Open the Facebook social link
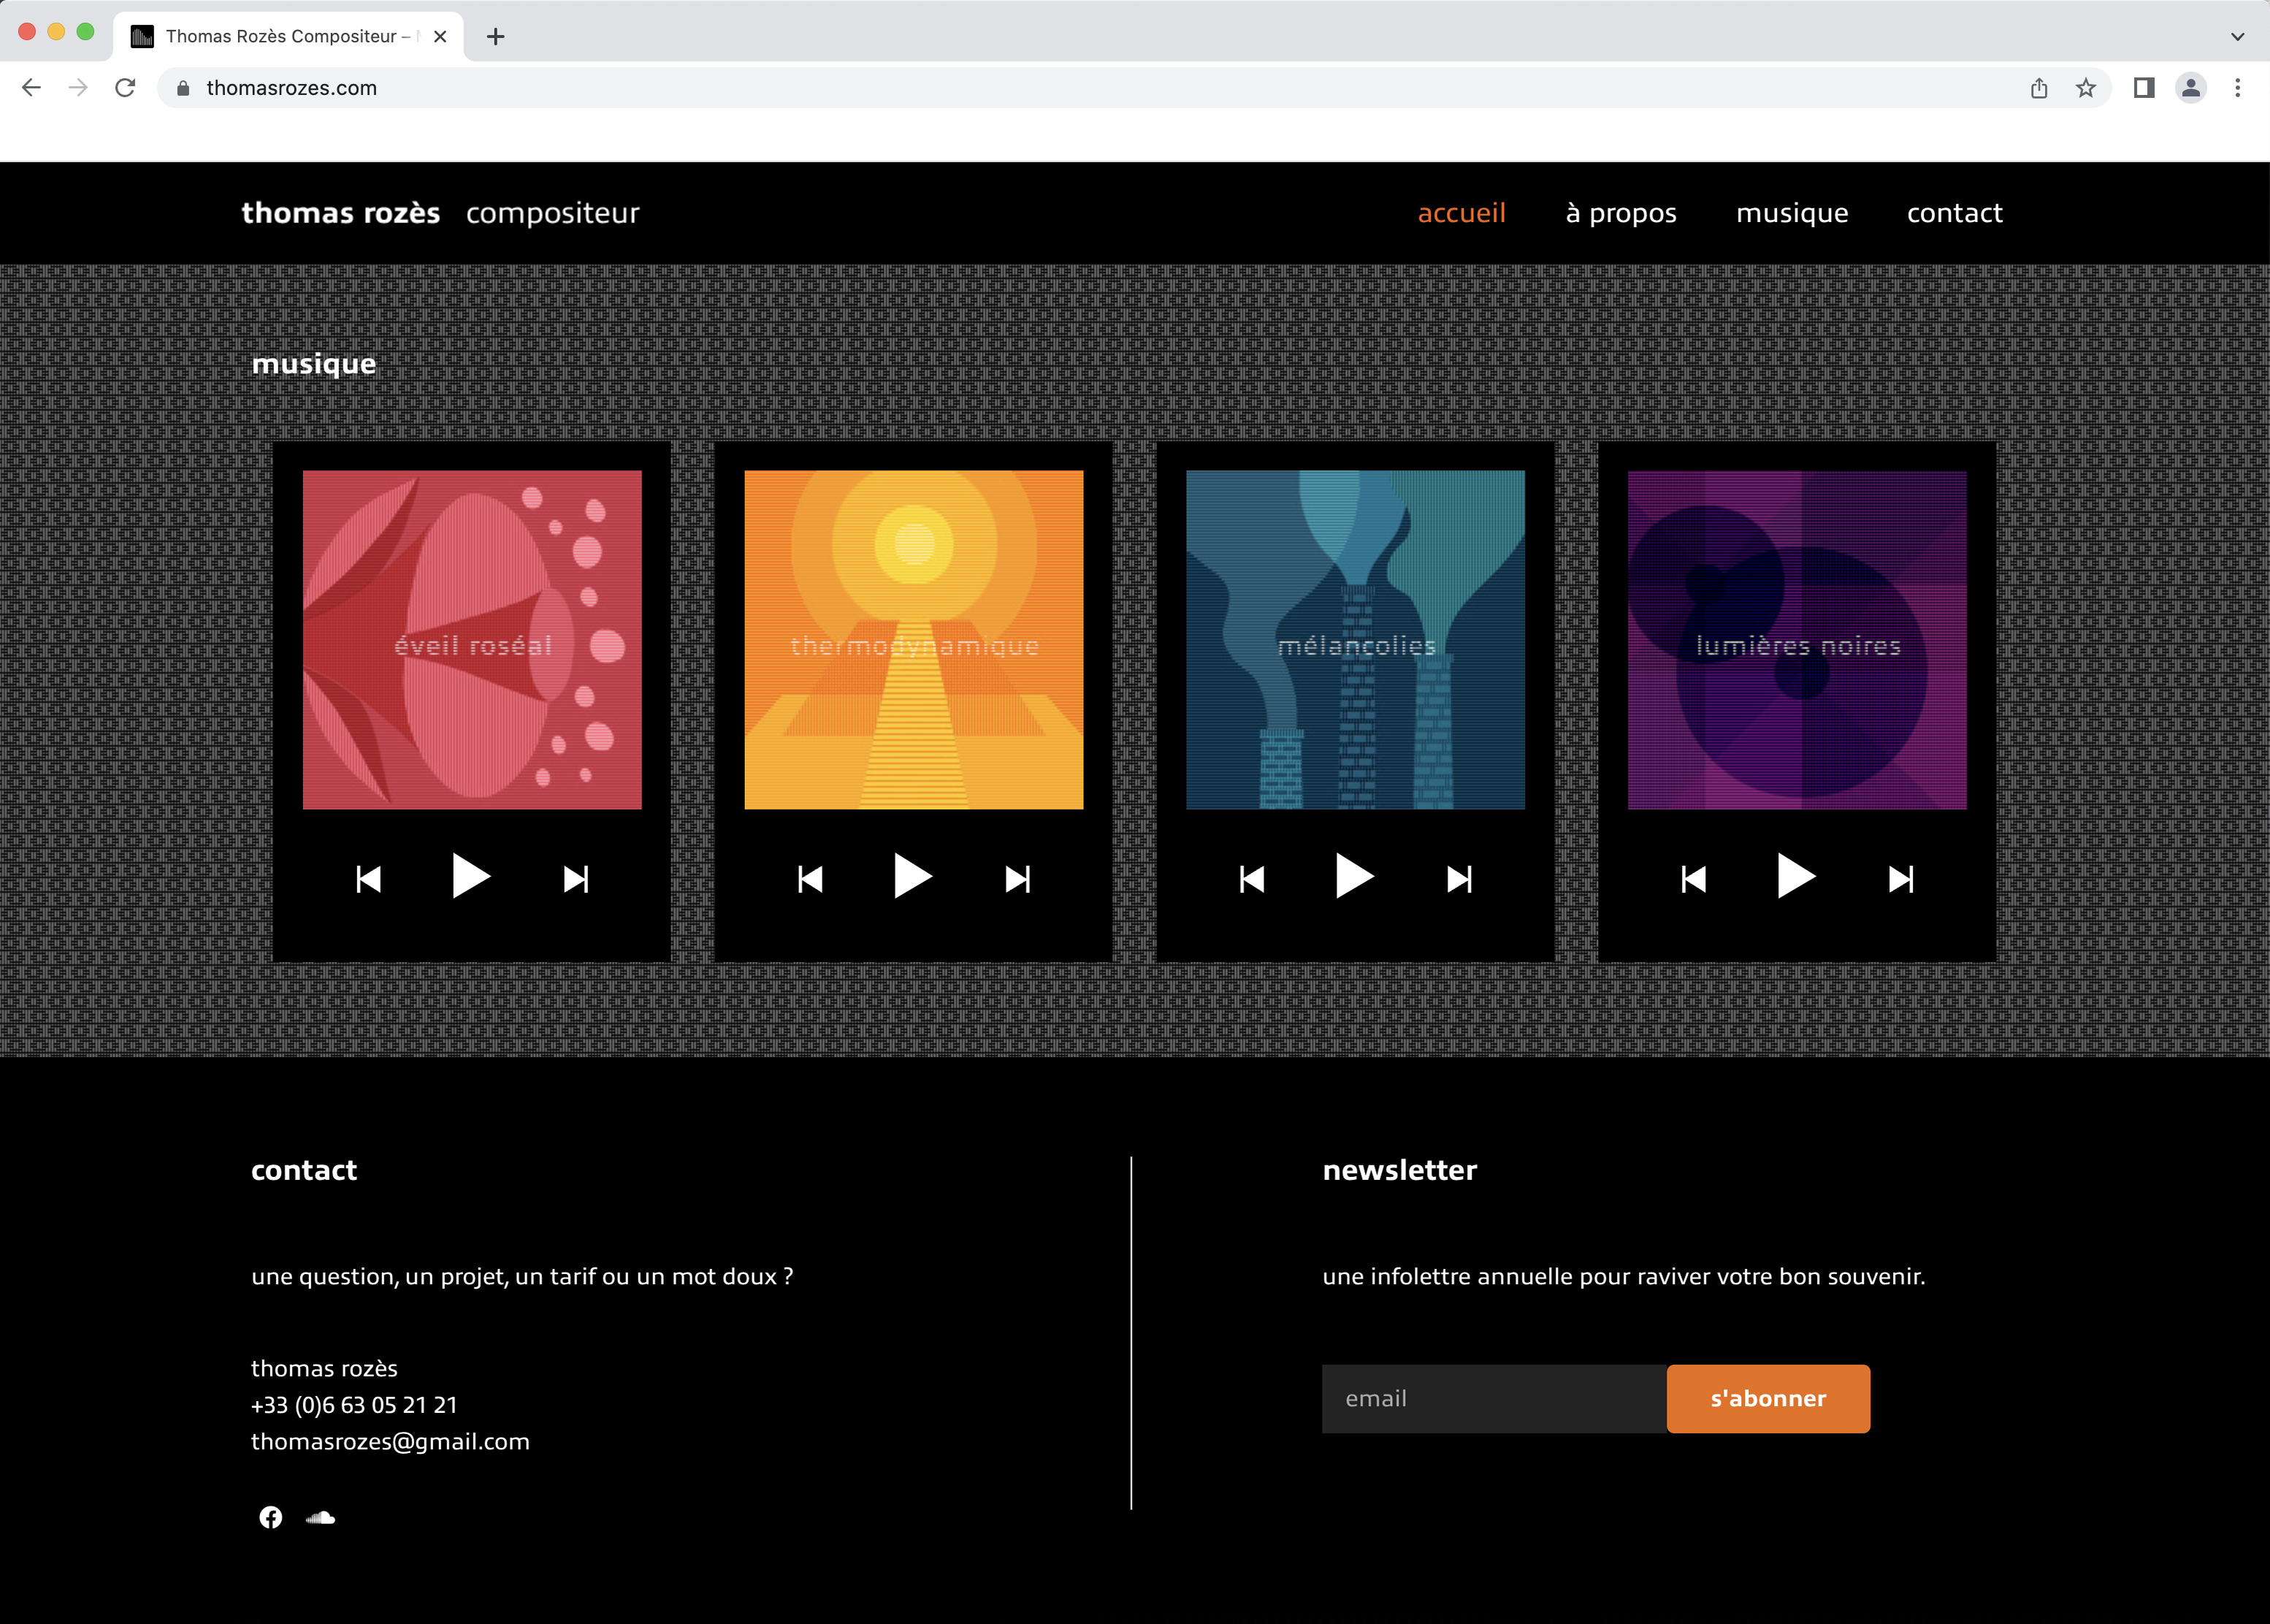2270x1624 pixels. pyautogui.click(x=271, y=1517)
